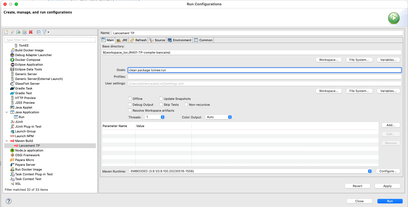The width and height of the screenshot is (408, 207).
Task: Open the Maven Runtime selector
Action: (250, 171)
